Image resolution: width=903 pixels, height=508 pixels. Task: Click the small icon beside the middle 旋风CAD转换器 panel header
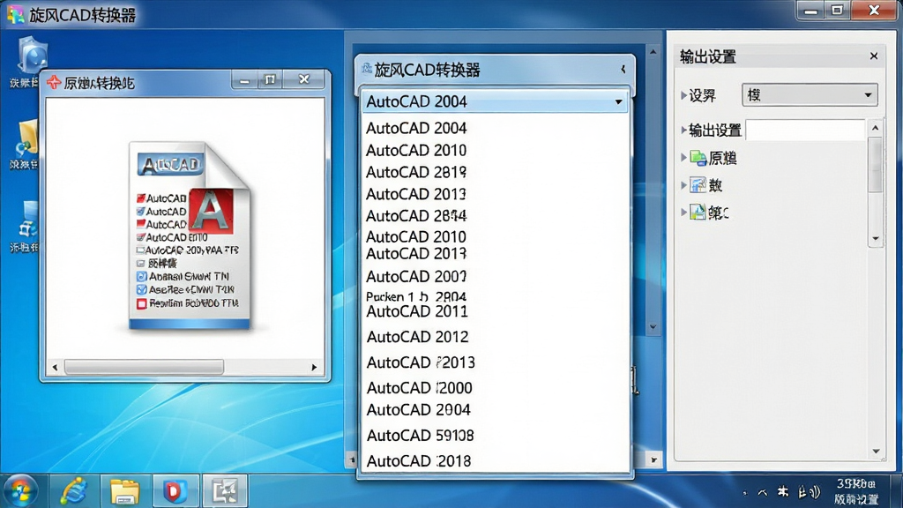click(x=366, y=69)
